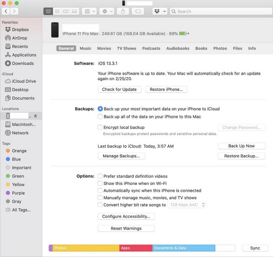Switch to the Audiobooks tab

(x=178, y=48)
